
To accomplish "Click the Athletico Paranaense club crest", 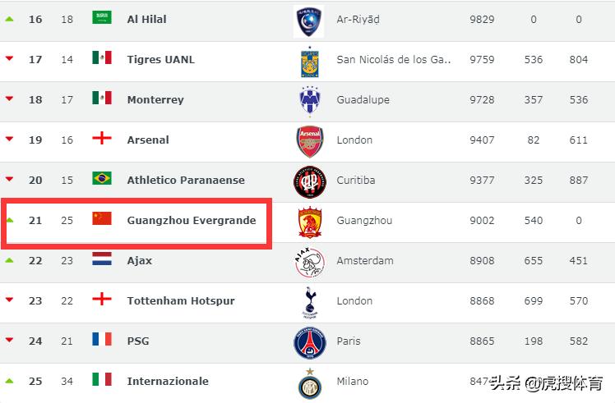I will [x=309, y=181].
